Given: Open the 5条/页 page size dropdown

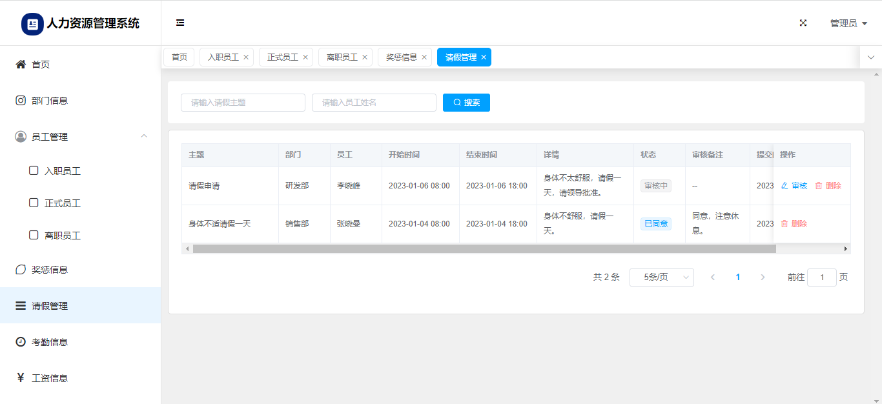Looking at the screenshot, I should click(x=661, y=278).
